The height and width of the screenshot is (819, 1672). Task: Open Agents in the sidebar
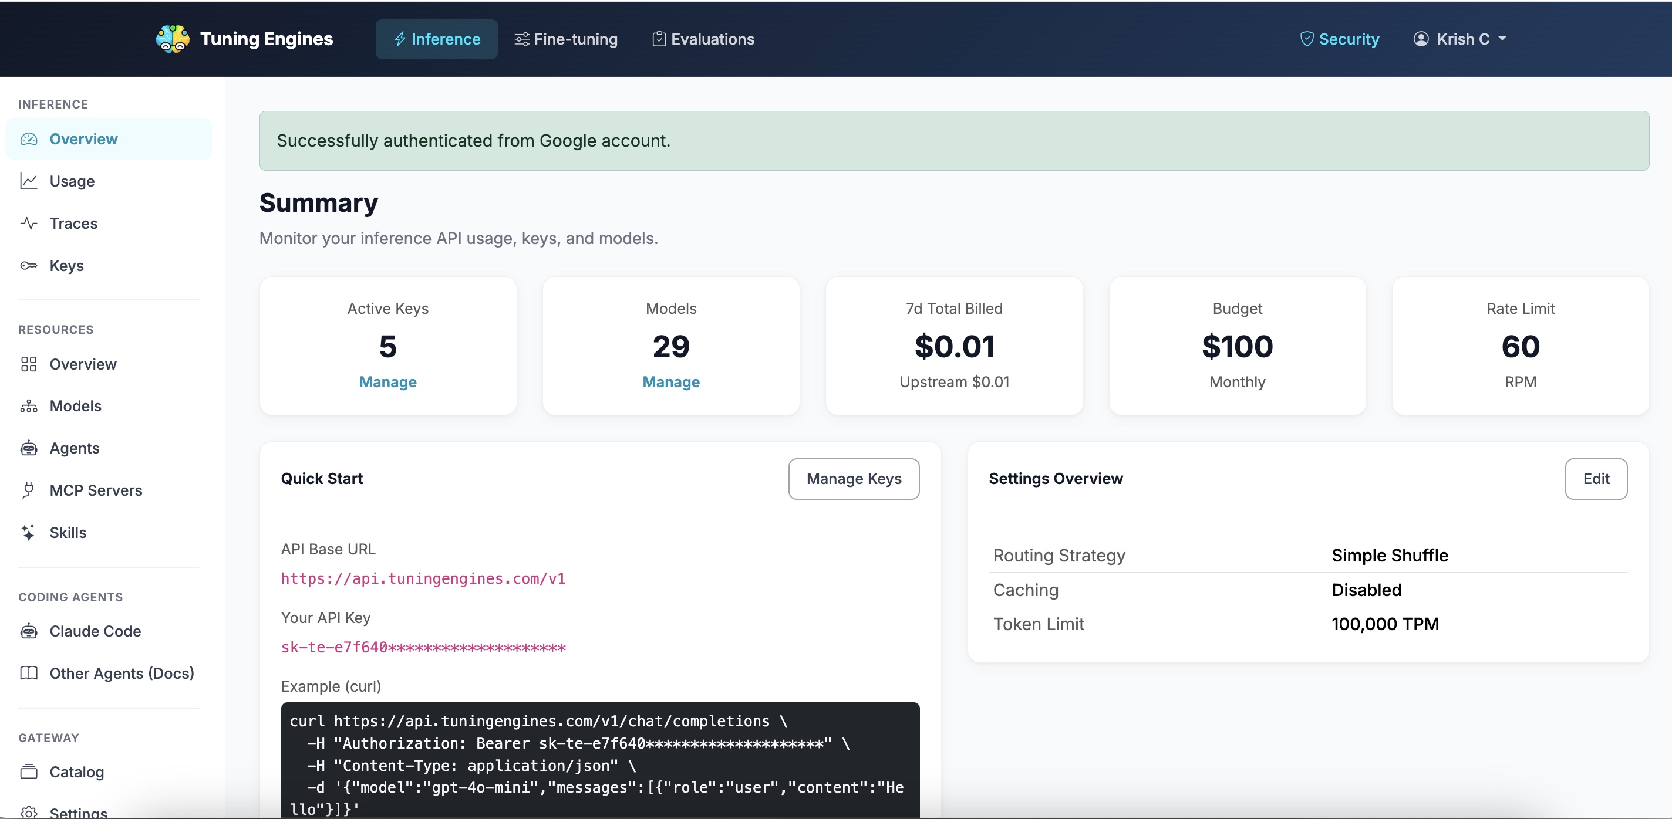point(109,448)
